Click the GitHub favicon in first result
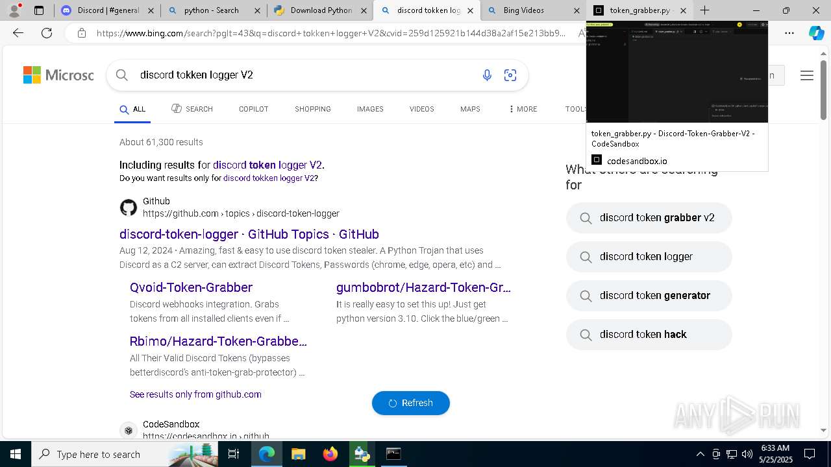The height and width of the screenshot is (467, 831). tap(129, 208)
